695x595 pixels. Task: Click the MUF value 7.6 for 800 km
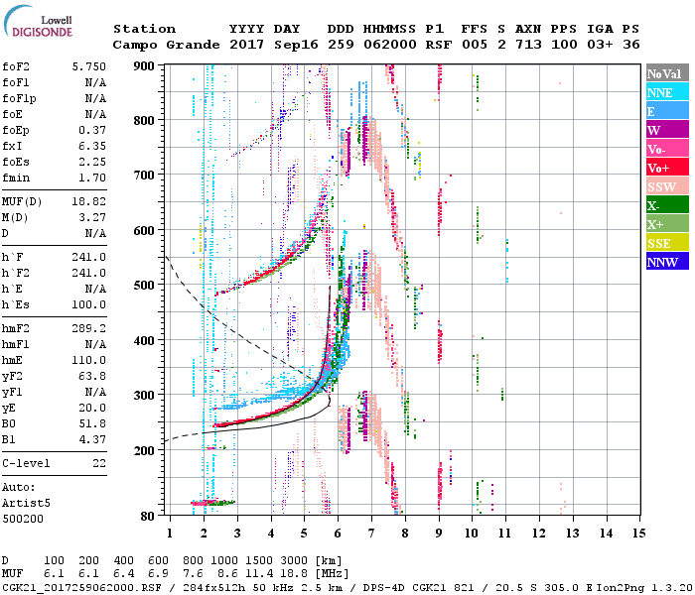pyautogui.click(x=194, y=574)
